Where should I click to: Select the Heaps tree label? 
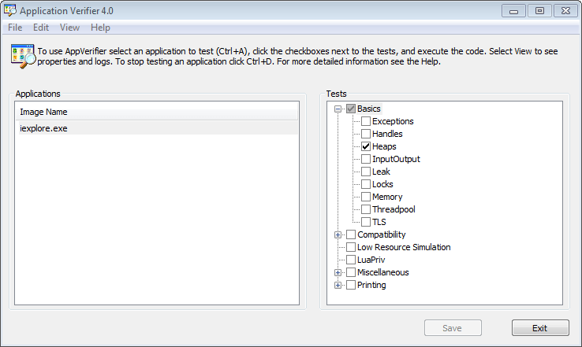click(384, 146)
